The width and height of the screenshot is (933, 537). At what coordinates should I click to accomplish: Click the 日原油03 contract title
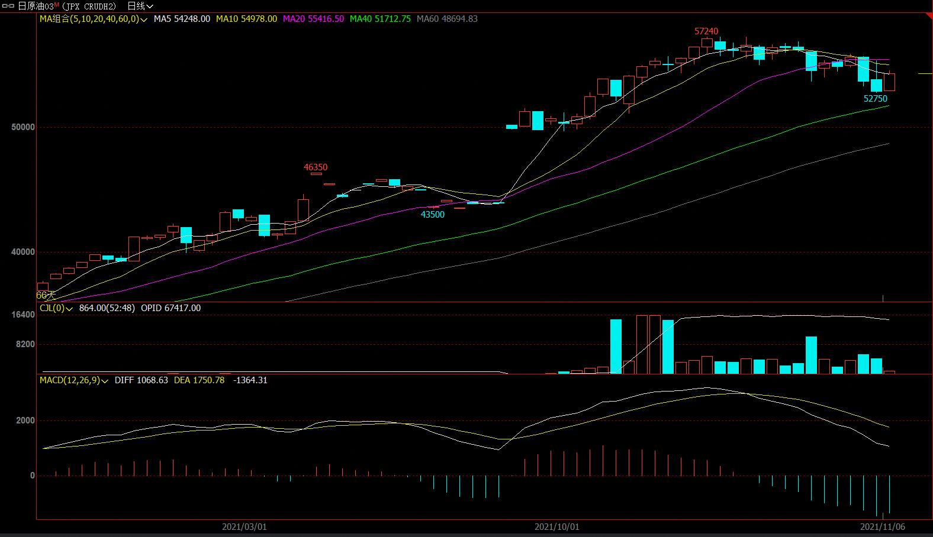pyautogui.click(x=36, y=6)
